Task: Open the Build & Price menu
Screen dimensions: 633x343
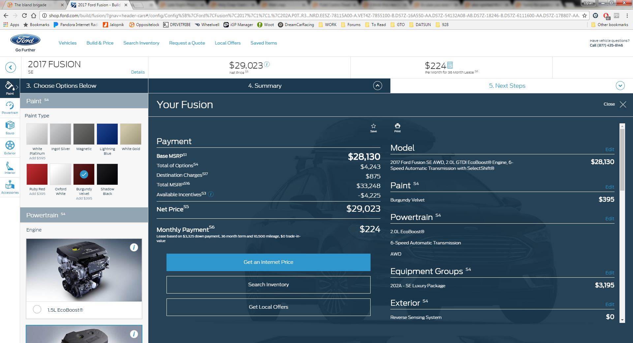Action: pos(100,43)
